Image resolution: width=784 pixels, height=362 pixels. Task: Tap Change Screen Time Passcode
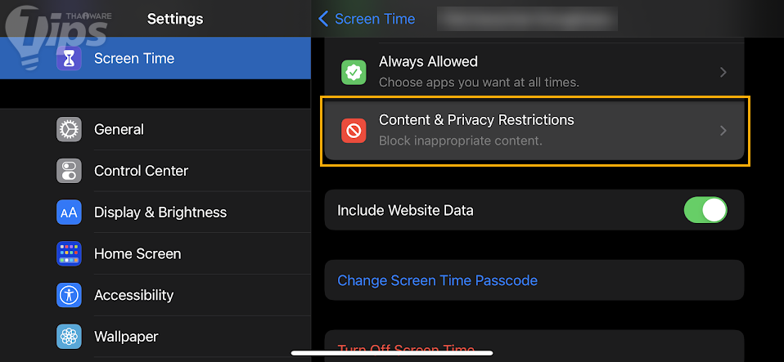(x=437, y=280)
